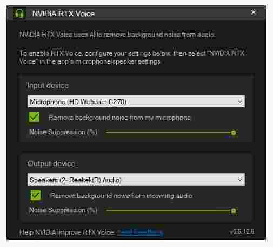This screenshot has height=247, width=273.
Task: Open the Output device speakers dropdown
Action: (136, 179)
